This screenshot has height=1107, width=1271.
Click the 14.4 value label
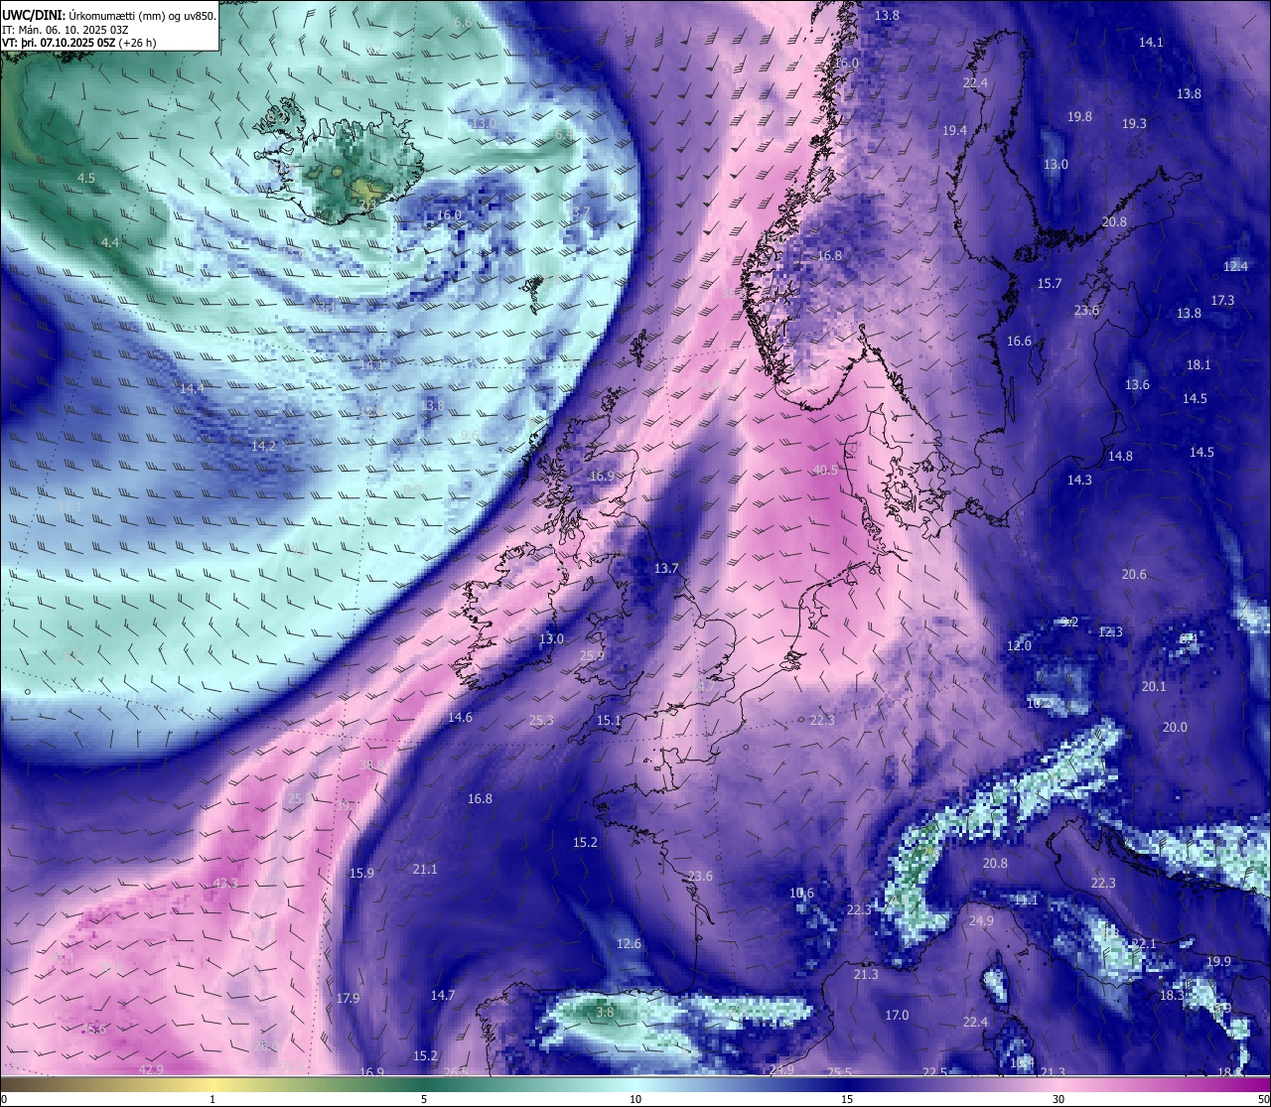192,388
